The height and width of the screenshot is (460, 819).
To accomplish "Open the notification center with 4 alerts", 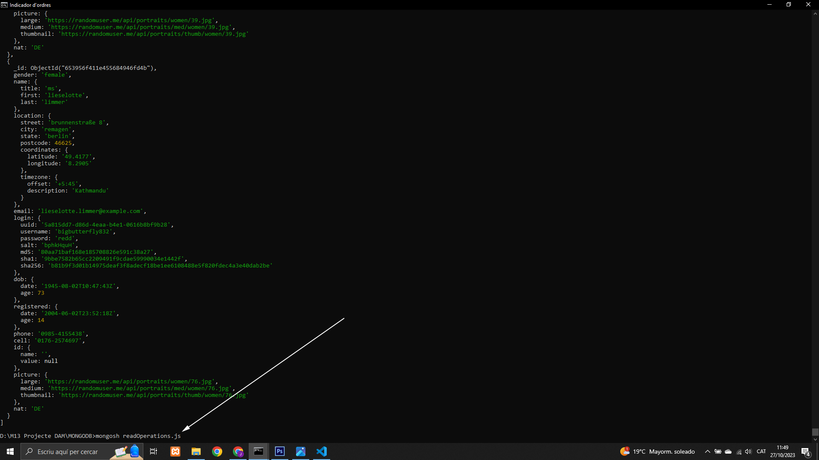I will click(806, 452).
